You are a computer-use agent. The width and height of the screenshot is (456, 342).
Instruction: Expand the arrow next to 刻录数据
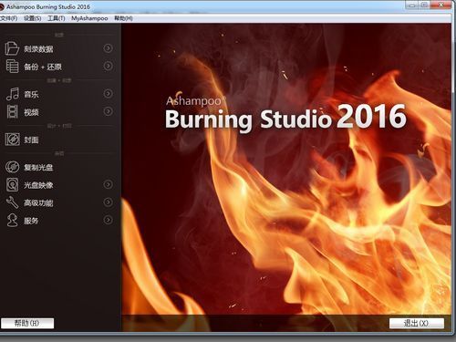[x=108, y=48]
